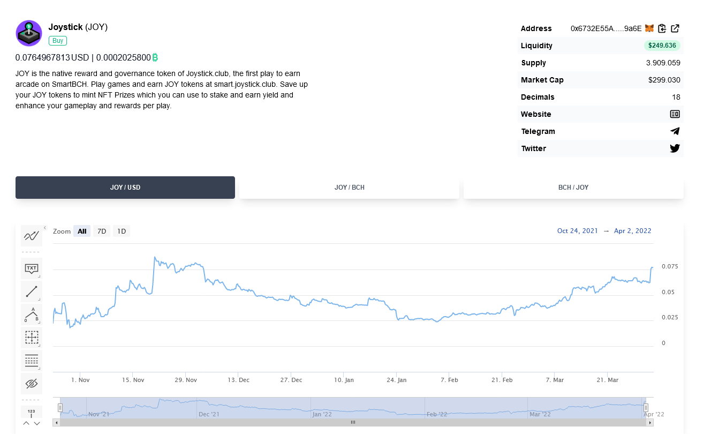Switch to the JOY / BCH tab
This screenshot has width=704, height=434.
(x=350, y=188)
